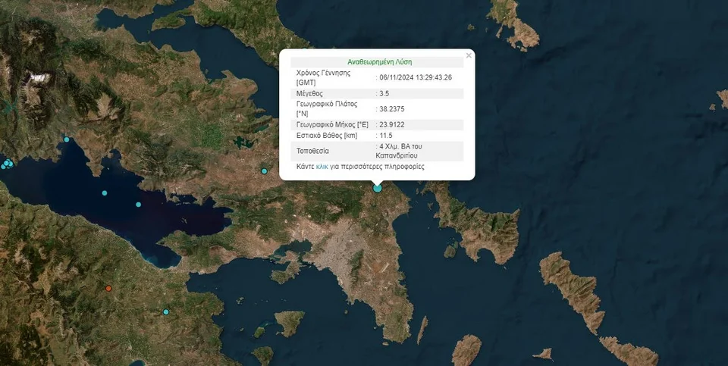
Task: Click the timestamp 06/11/2024 13:29:43.26
Action: (x=416, y=77)
